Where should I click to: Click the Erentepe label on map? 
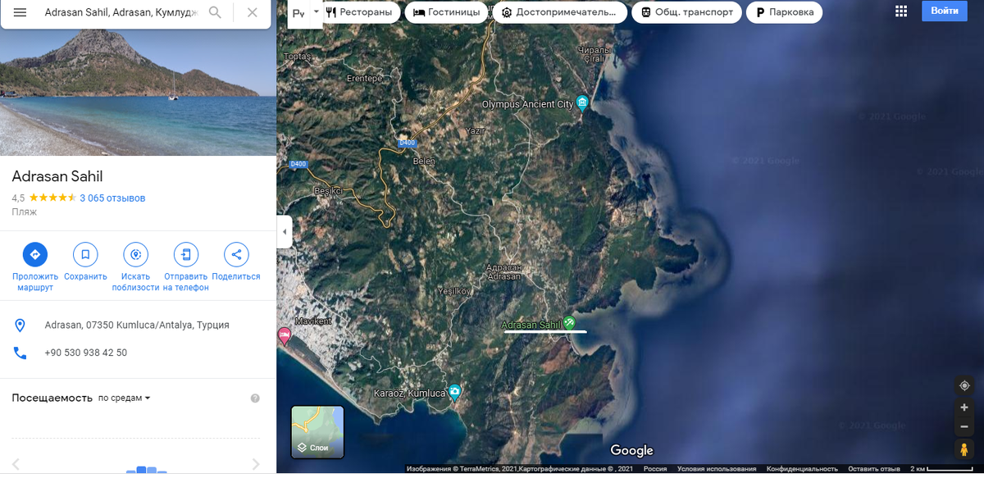coord(366,78)
